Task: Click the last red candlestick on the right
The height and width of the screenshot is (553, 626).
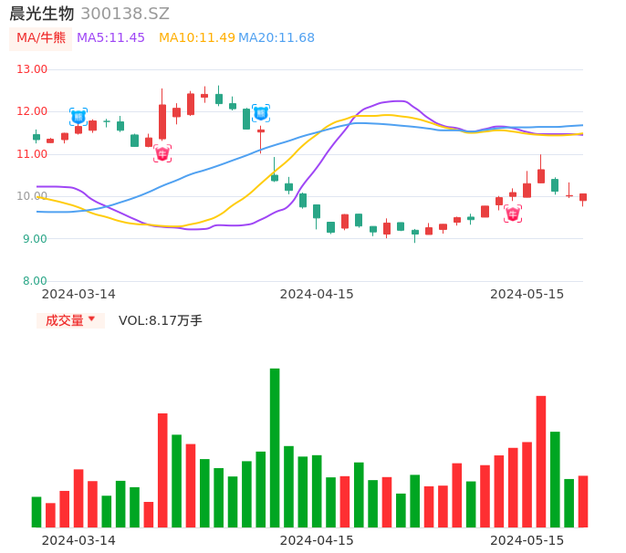Action: tap(583, 197)
